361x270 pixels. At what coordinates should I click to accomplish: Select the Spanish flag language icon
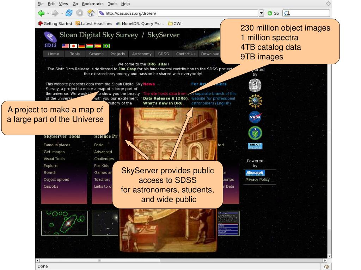coord(98,46)
